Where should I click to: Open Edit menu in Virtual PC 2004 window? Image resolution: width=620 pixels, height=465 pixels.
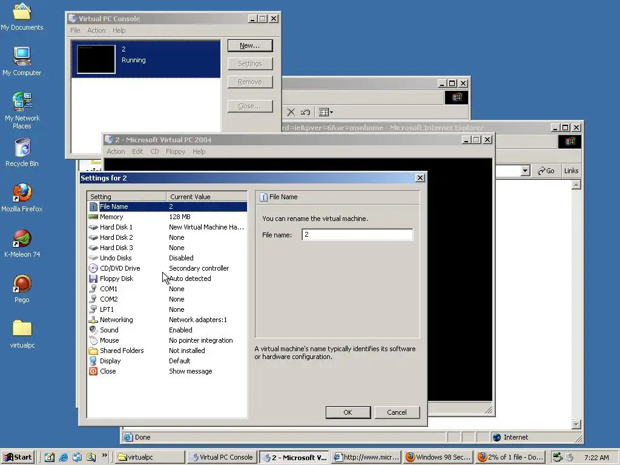(x=137, y=151)
